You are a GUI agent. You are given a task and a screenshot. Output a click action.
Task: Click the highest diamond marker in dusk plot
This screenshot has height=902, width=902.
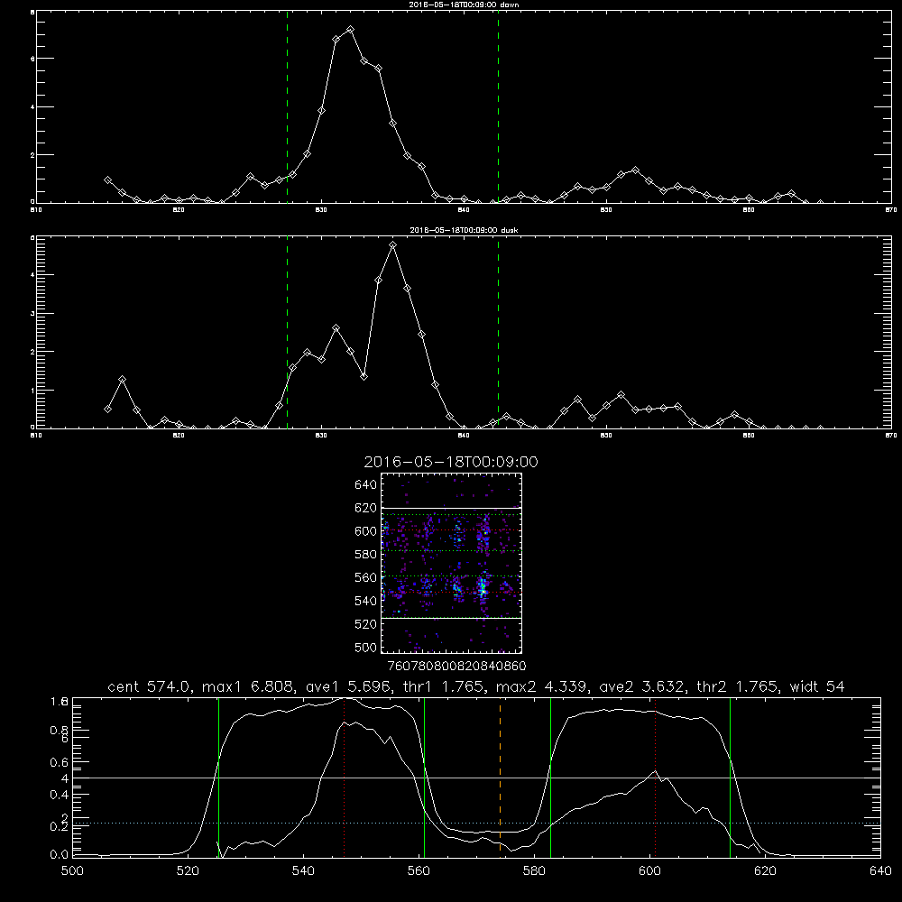(x=393, y=245)
